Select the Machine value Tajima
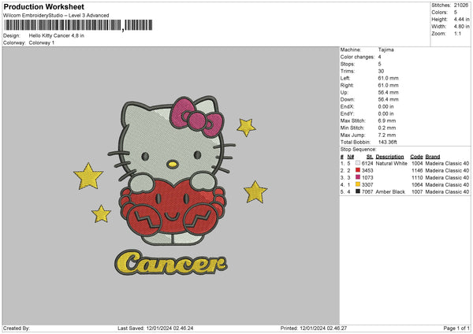This screenshot has width=473, height=334. (x=385, y=50)
